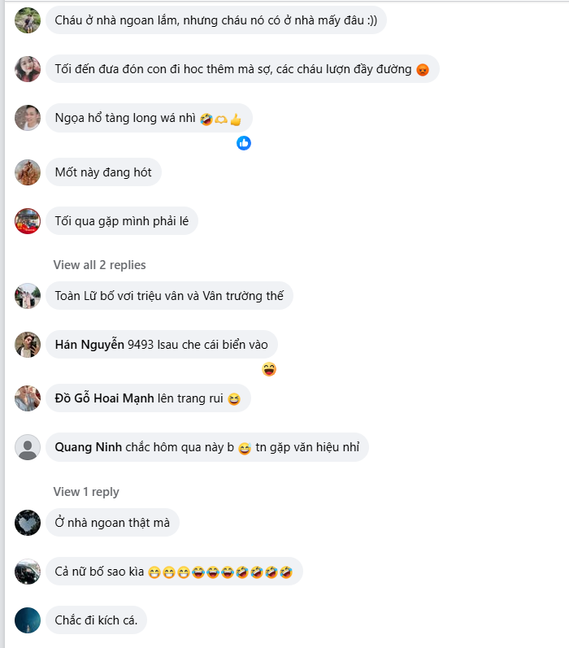Open Hán Nguyễn's avatar picture
The width and height of the screenshot is (569, 648).
click(28, 345)
